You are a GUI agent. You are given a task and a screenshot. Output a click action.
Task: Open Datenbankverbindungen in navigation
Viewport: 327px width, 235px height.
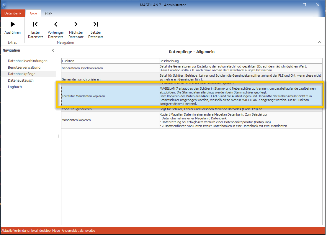pyautogui.click(x=28, y=61)
